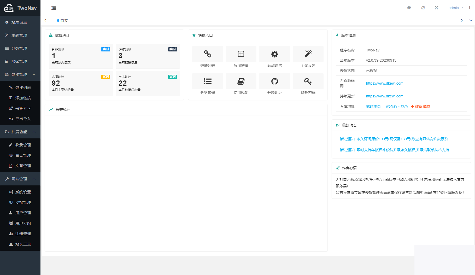Click the refresh icon in header
This screenshot has height=275, width=475.
[x=423, y=8]
